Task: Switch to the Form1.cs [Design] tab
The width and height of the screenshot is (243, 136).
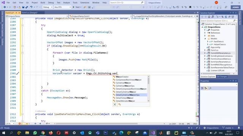Action: point(30,12)
